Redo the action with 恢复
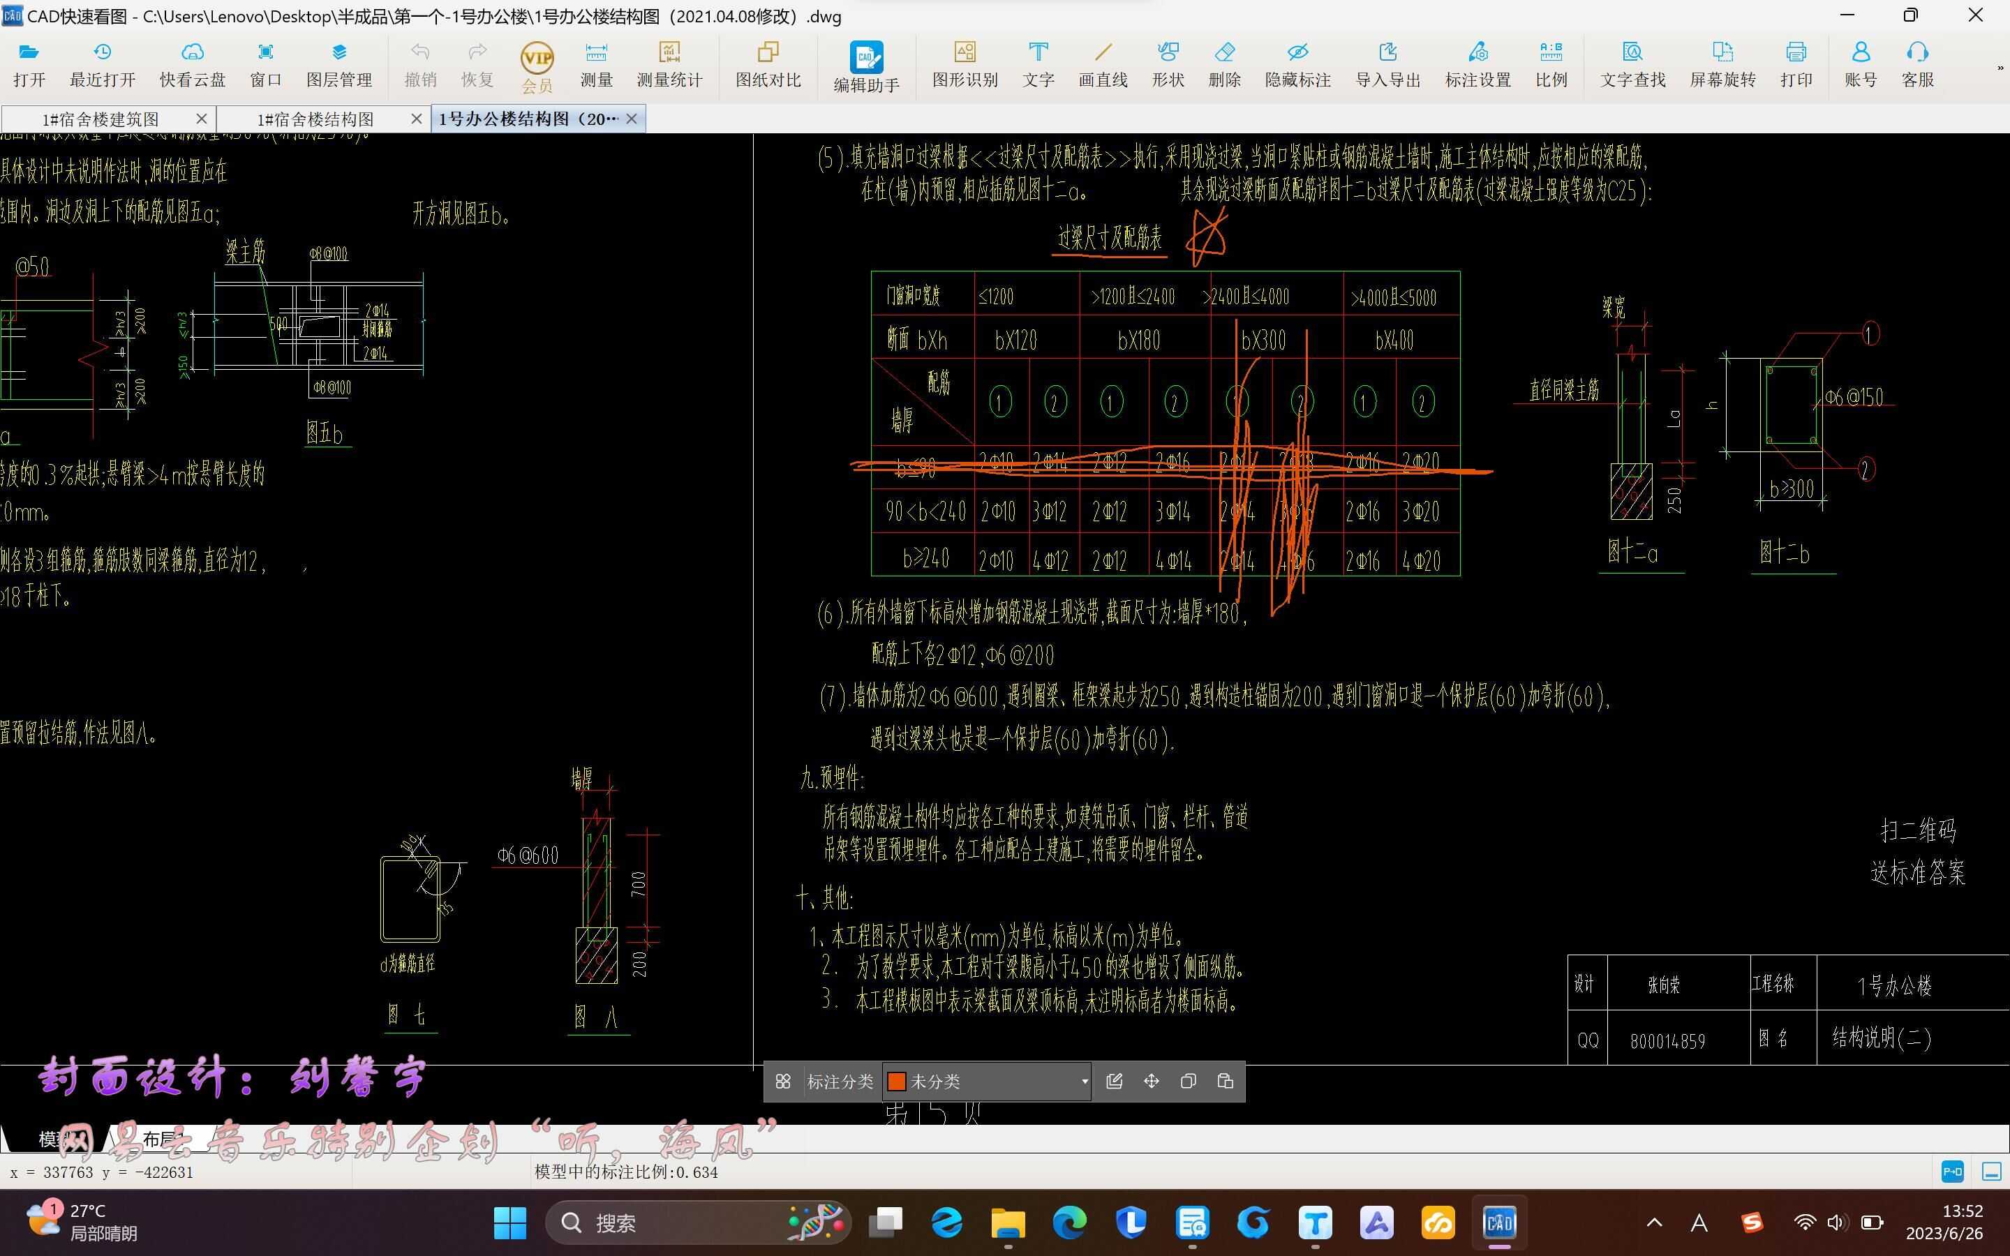The height and width of the screenshot is (1256, 2010). click(477, 65)
